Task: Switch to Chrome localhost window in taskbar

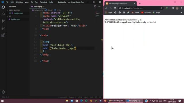Action: (x=116, y=101)
